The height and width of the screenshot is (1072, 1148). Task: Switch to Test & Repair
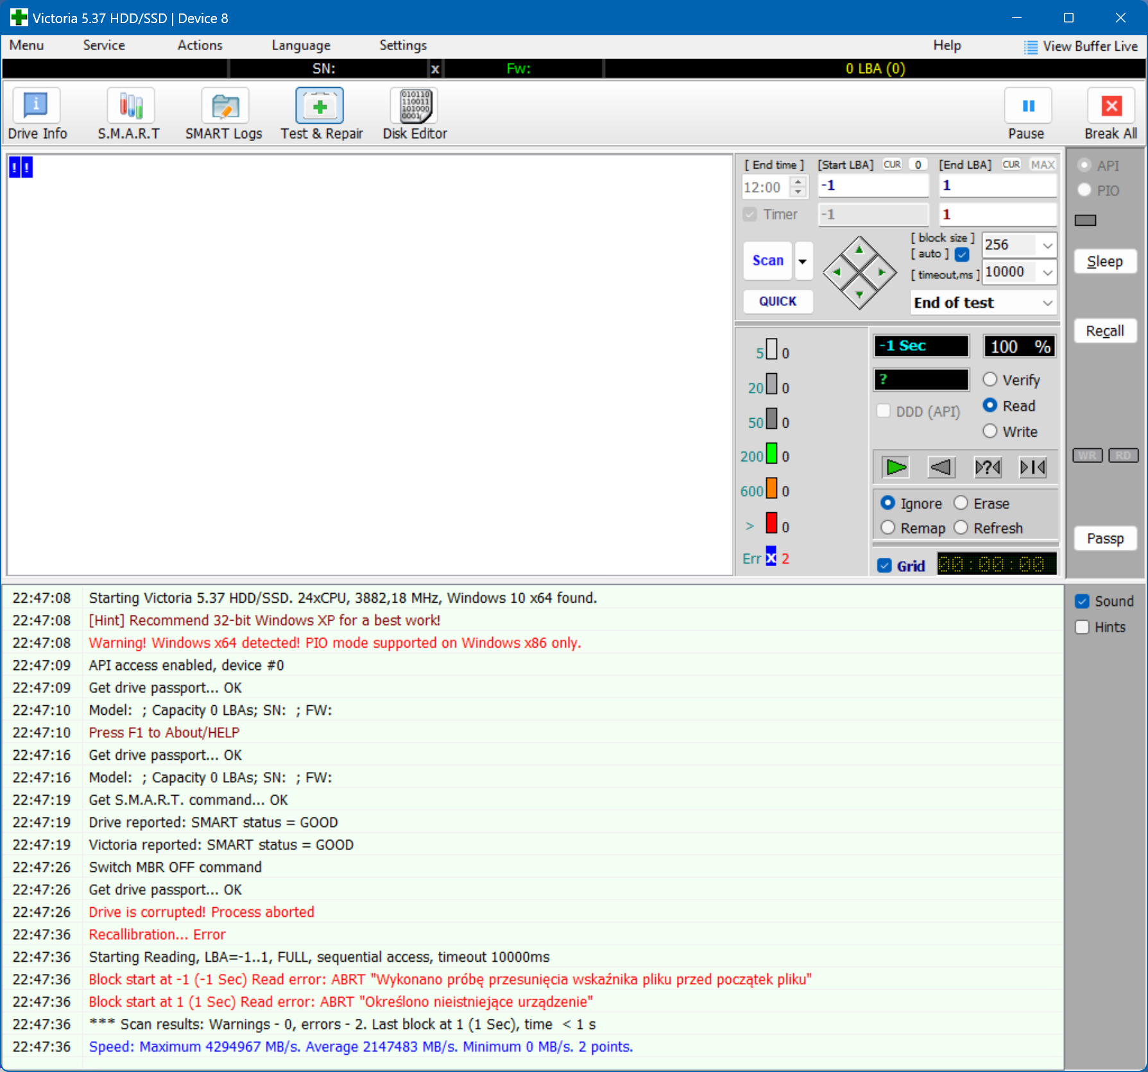321,115
